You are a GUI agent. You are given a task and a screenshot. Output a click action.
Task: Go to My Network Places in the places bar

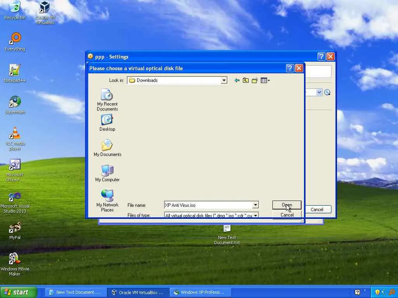107,201
